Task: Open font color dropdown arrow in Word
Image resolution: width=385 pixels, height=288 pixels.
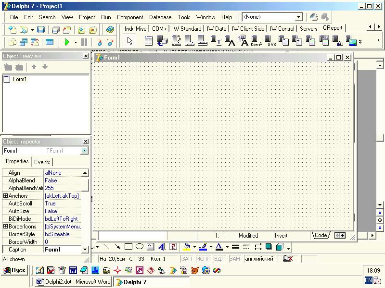Action: (x=227, y=247)
